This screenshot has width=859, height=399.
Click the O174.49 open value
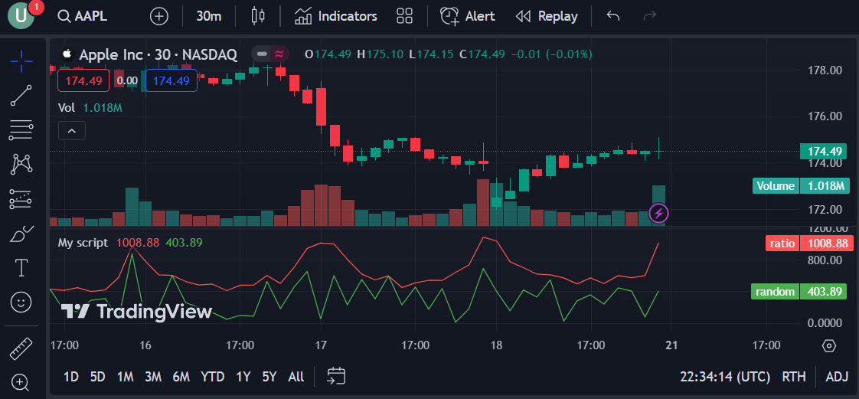point(328,54)
